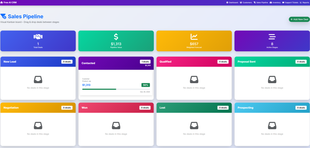Click the bars icon on Active Stages card
310x148 pixels.
point(272,36)
